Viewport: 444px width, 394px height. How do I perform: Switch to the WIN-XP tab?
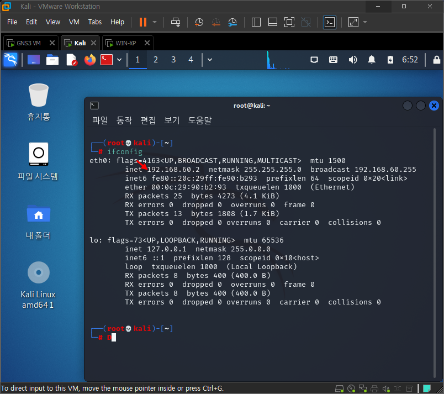126,43
